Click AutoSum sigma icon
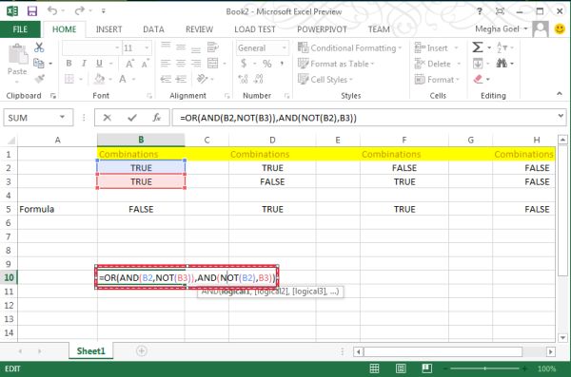 click(478, 47)
